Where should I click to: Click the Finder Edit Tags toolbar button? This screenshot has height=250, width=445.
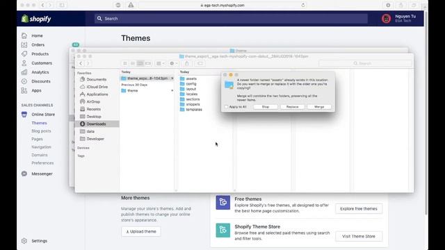200,63
